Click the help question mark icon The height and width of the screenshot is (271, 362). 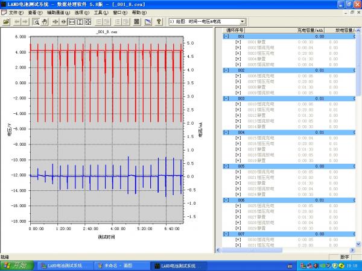click(159, 22)
